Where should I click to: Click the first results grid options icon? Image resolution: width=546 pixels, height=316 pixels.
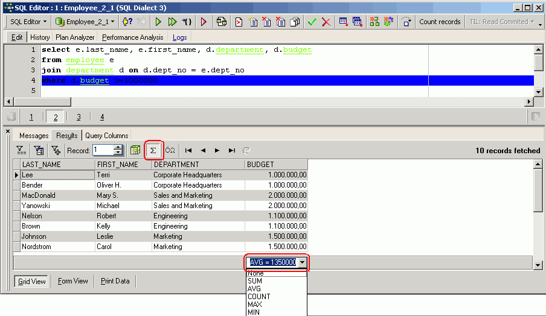point(343,22)
